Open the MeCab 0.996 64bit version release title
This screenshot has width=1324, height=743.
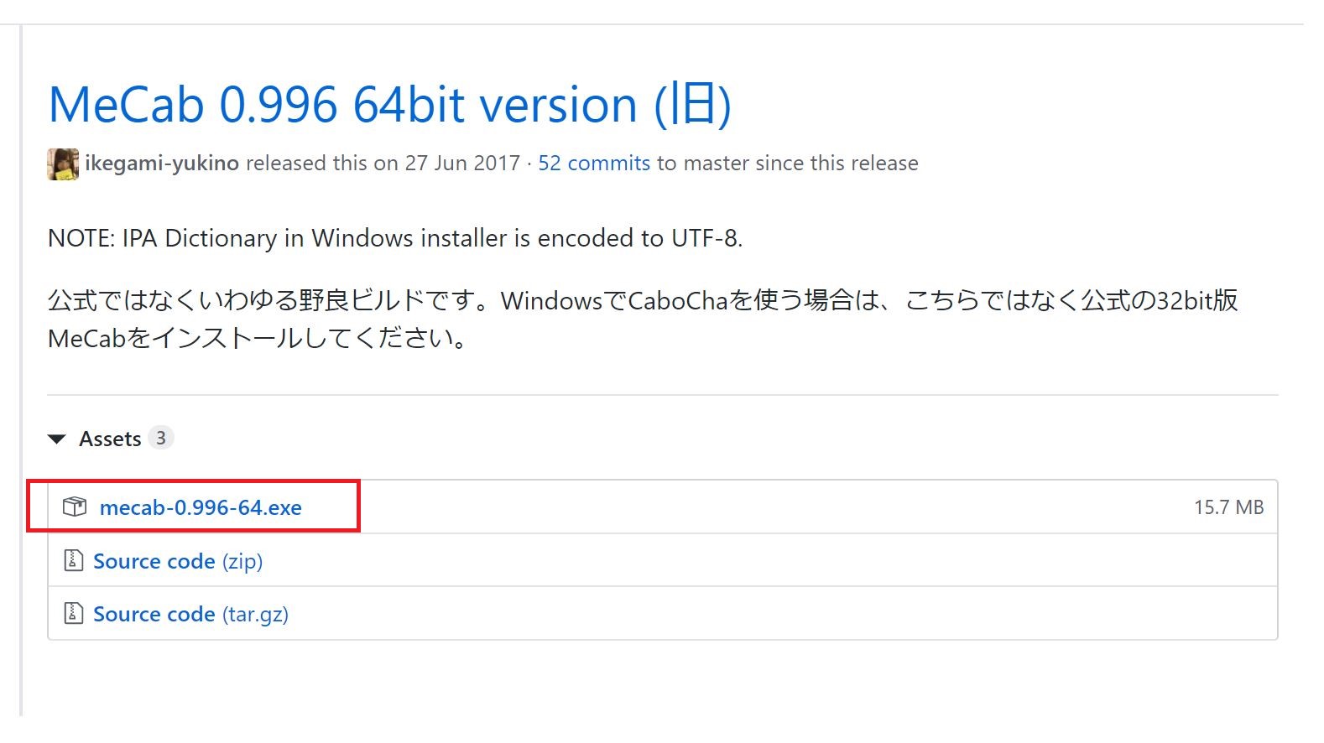pos(389,104)
